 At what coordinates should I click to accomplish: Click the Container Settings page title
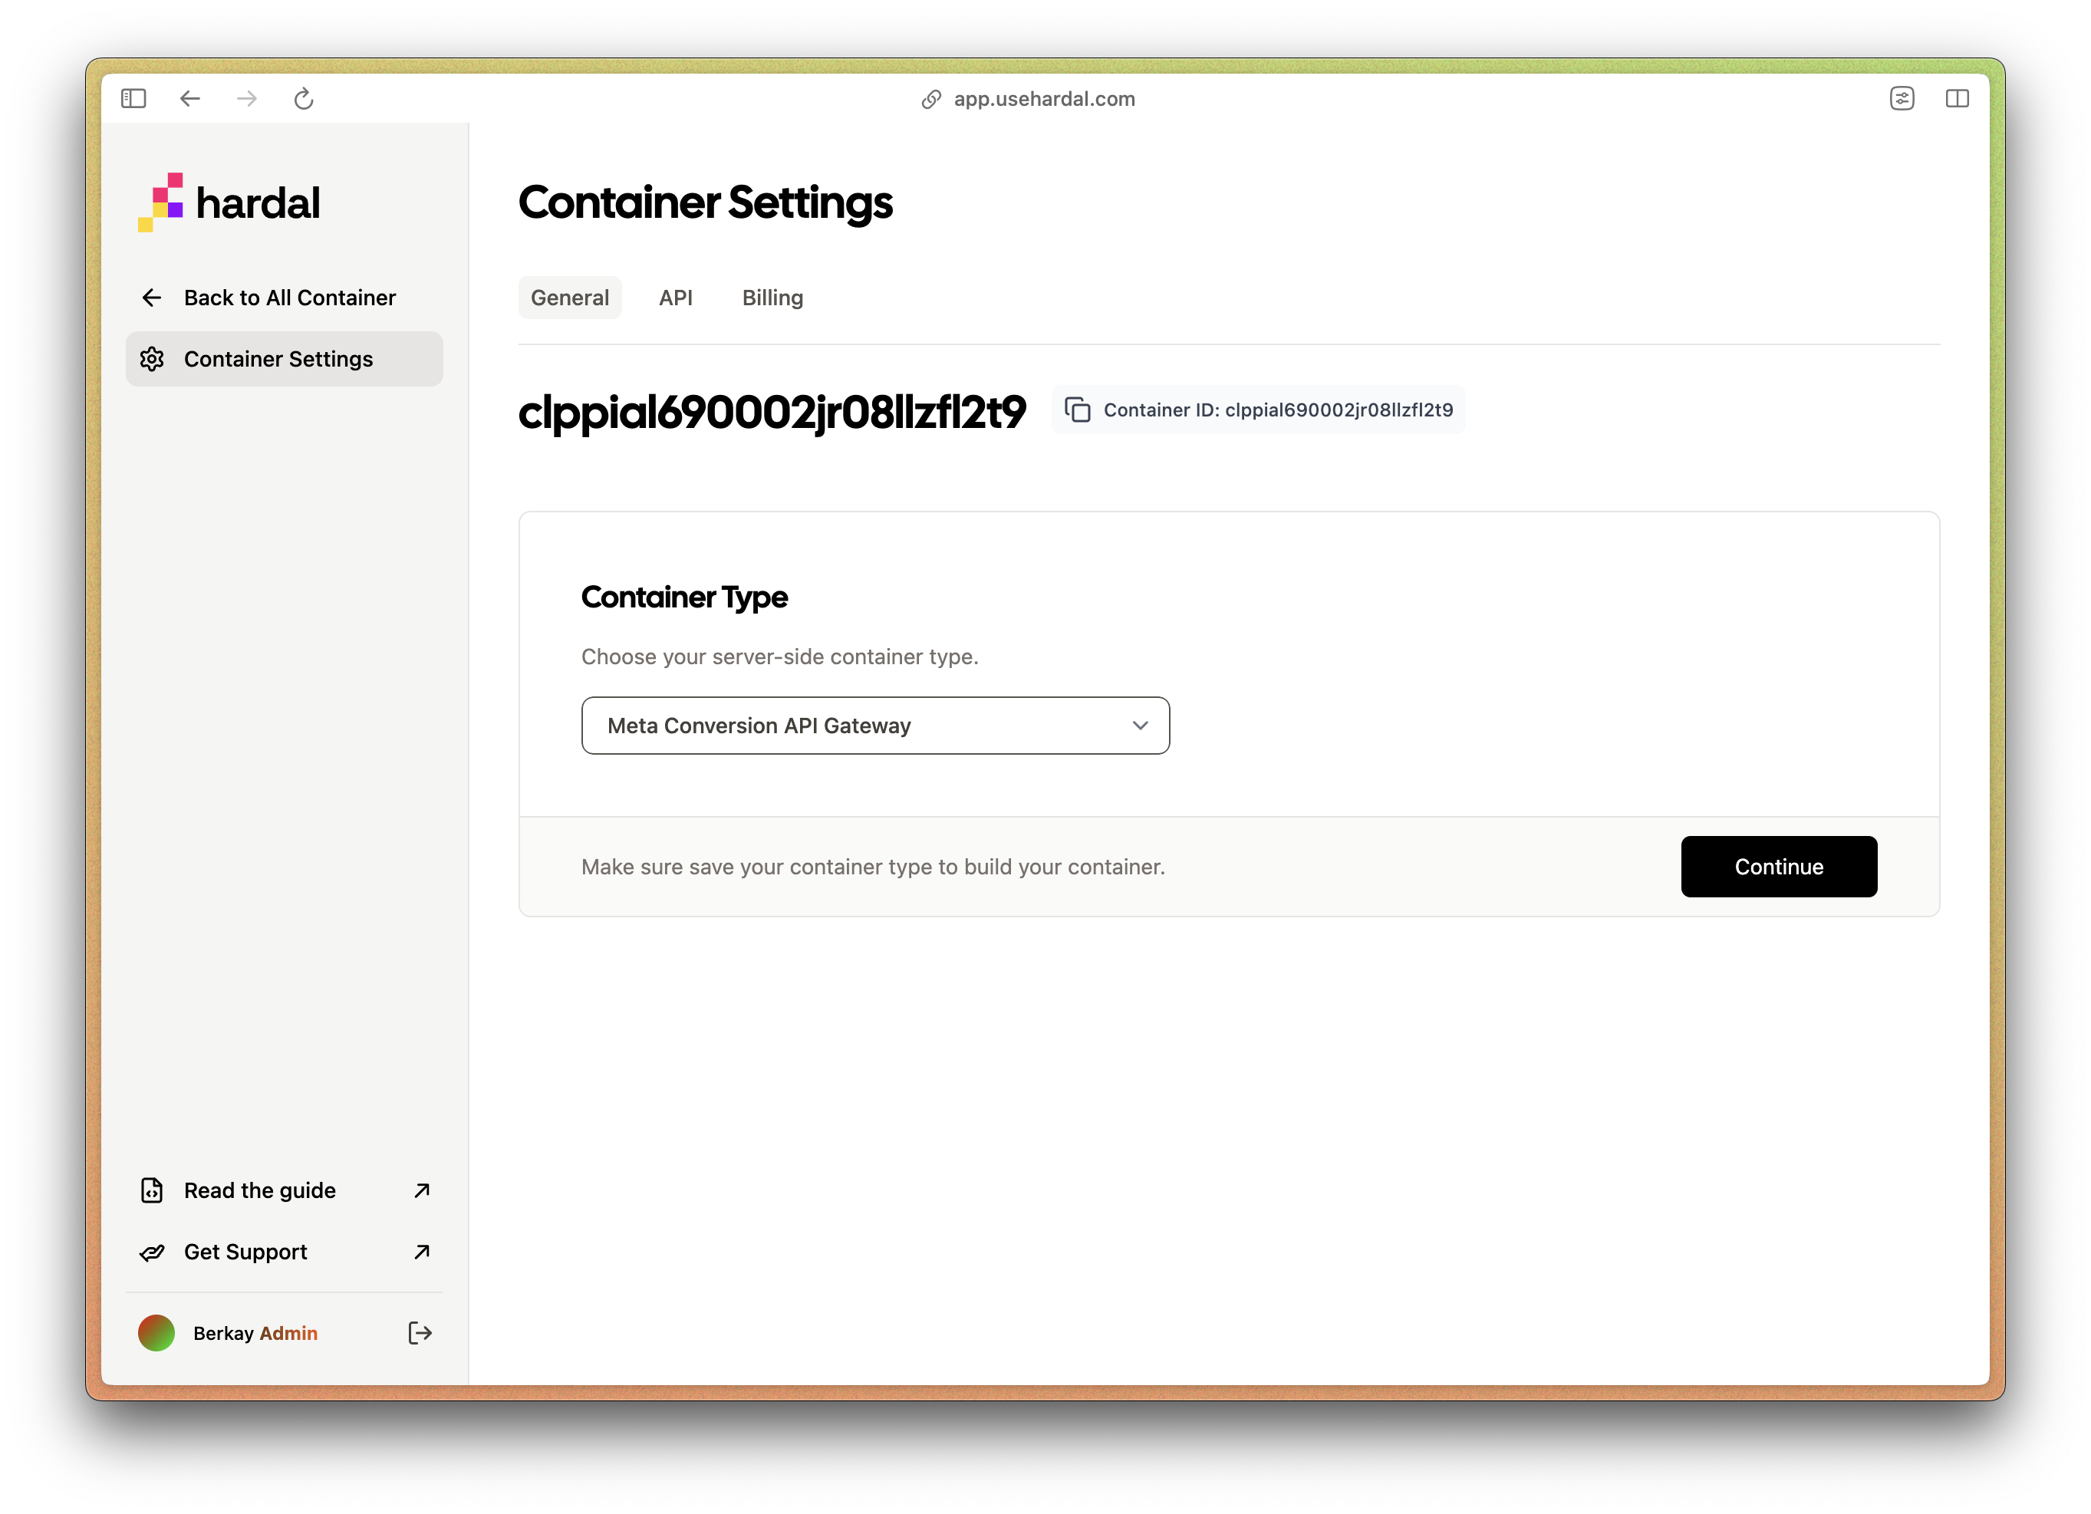[705, 202]
